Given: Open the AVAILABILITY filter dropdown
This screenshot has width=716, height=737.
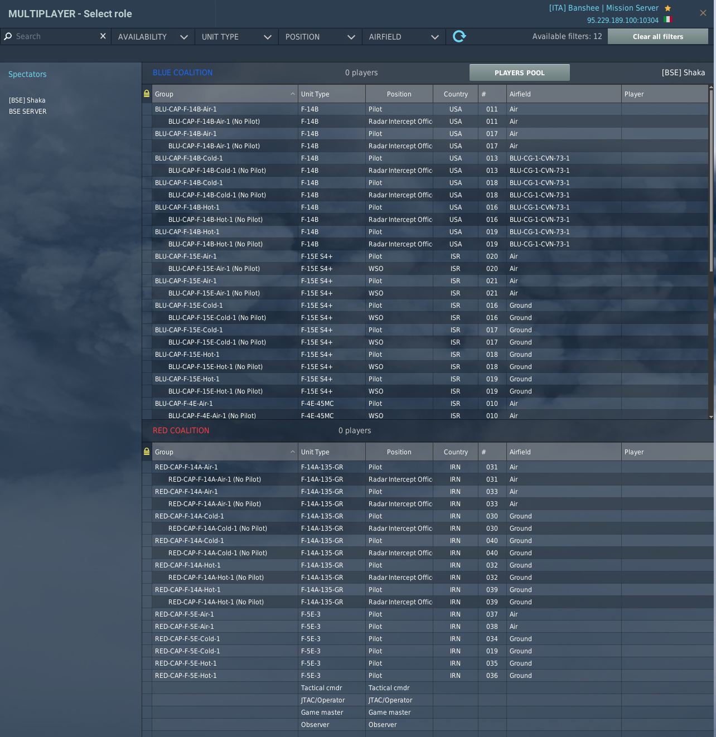Looking at the screenshot, I should [153, 37].
